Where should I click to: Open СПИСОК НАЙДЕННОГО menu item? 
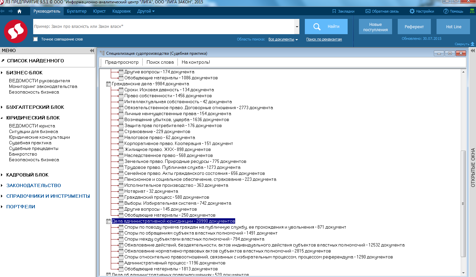(x=35, y=61)
